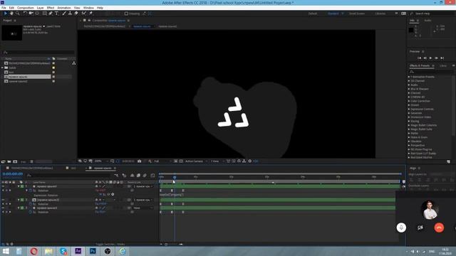Viewport: 456px width, 256px height.
Task: Jump to first frame in Preview
Action: tap(420, 58)
